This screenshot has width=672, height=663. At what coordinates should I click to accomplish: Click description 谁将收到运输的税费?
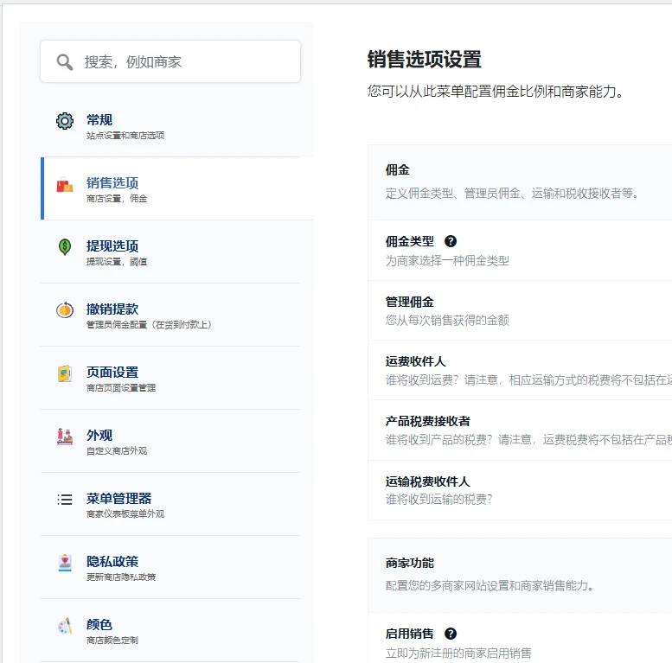coord(438,500)
